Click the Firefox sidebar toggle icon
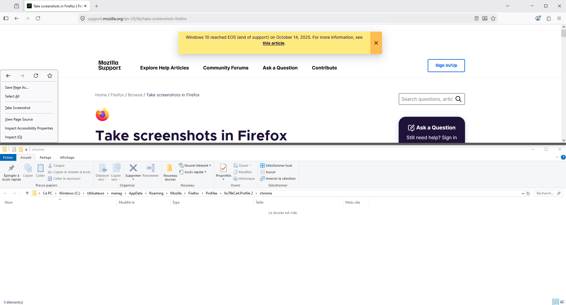Viewport: 566px width, 305px height. (6, 18)
